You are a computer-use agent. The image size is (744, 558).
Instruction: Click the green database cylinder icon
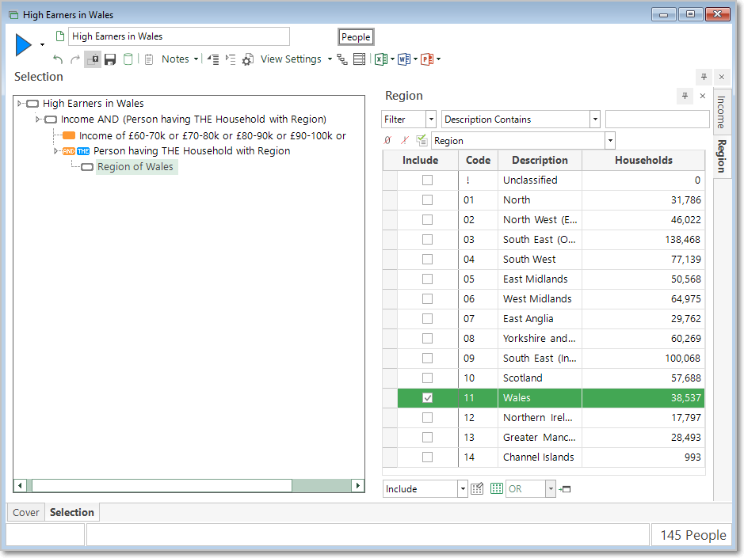coord(128,59)
